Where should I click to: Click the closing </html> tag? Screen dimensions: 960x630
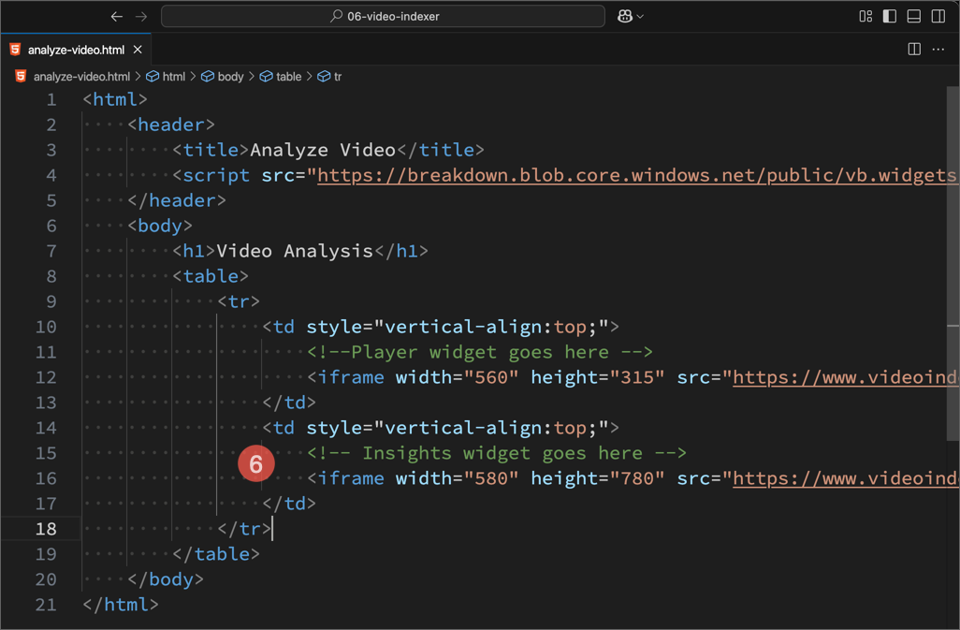tap(121, 605)
